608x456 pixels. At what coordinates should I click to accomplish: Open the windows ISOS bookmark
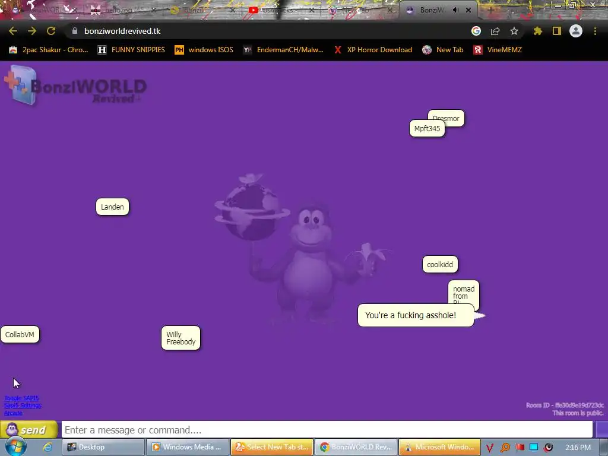pos(204,50)
